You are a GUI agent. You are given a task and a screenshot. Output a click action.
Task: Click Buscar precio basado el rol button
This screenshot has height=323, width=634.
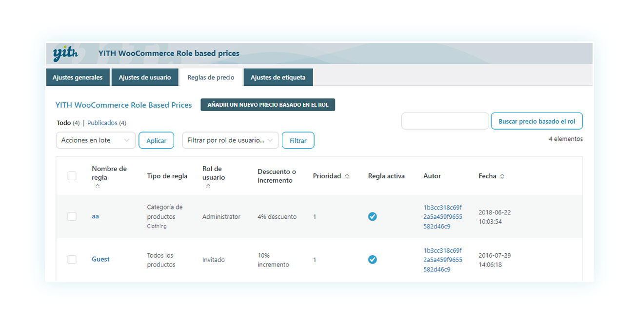pos(536,121)
